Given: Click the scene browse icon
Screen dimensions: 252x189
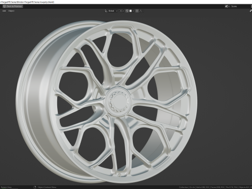Looking at the screenshot, I should coord(227,6).
